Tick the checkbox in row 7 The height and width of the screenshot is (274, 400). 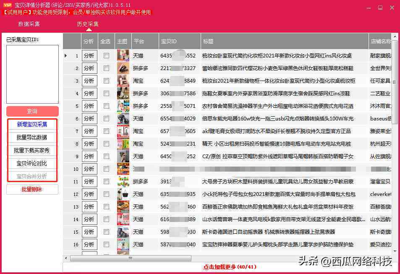(x=106, y=131)
